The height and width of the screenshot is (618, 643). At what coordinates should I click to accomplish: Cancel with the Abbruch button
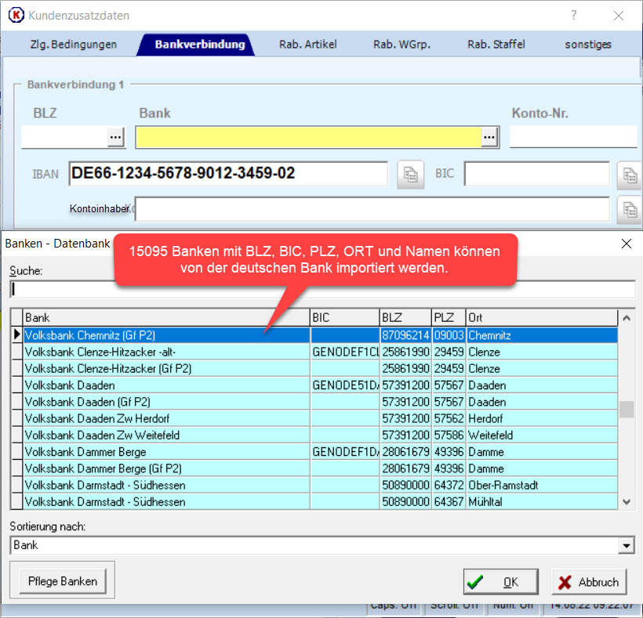[x=589, y=582]
